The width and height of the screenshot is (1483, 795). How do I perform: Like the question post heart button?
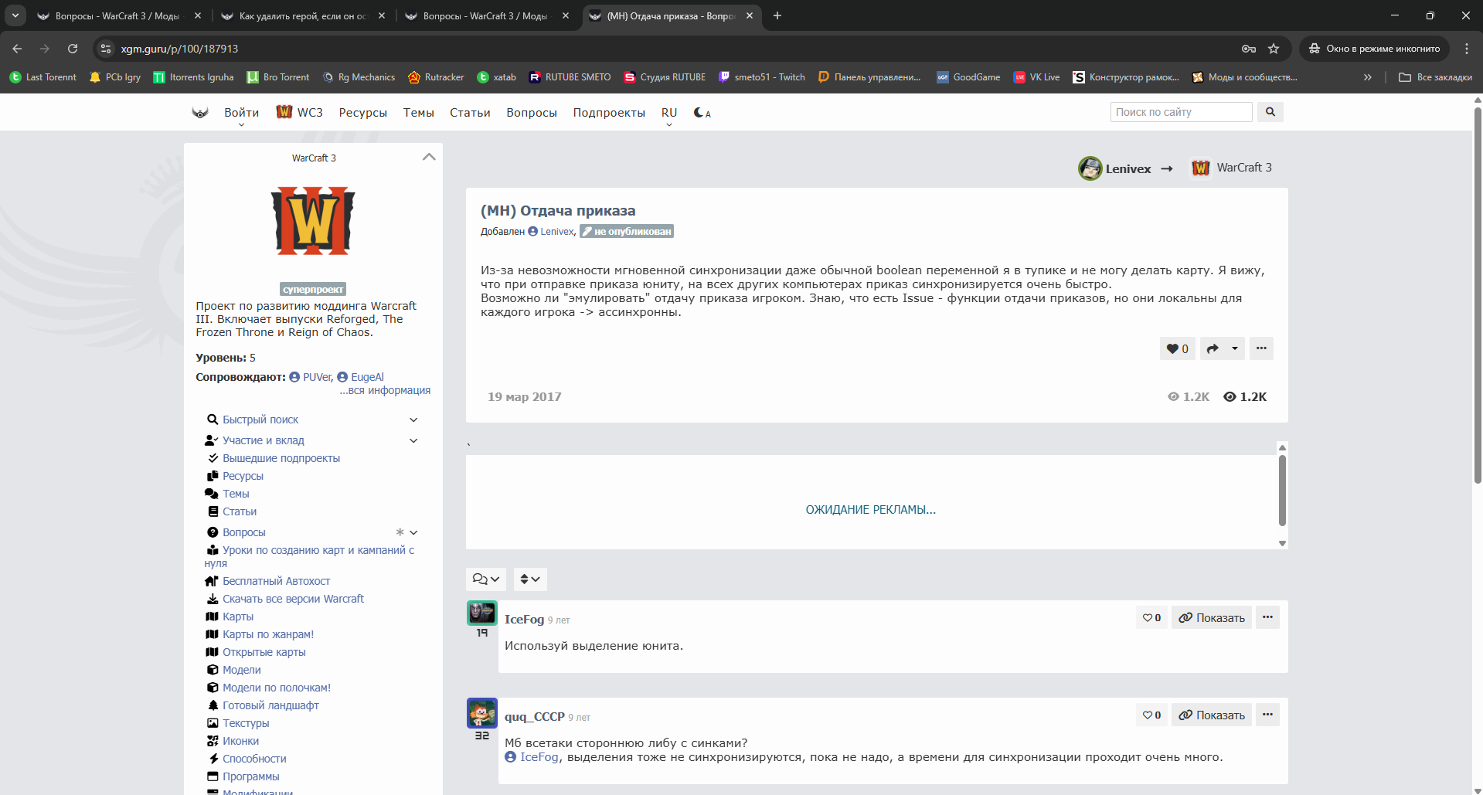pyautogui.click(x=1178, y=348)
